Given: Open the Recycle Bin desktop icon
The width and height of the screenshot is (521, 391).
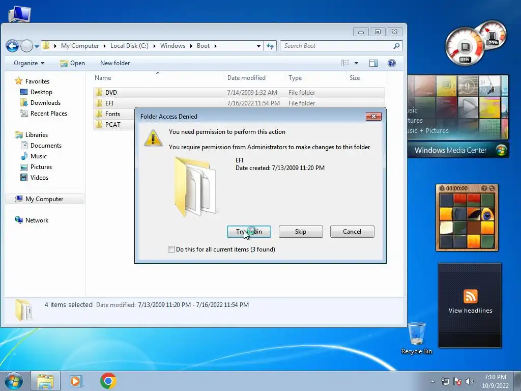Looking at the screenshot, I should tap(416, 338).
